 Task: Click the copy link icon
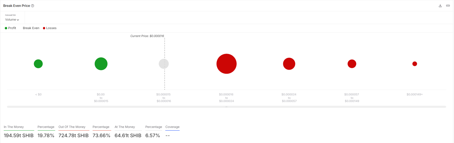(x=448, y=6)
